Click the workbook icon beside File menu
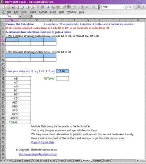 [3, 12]
